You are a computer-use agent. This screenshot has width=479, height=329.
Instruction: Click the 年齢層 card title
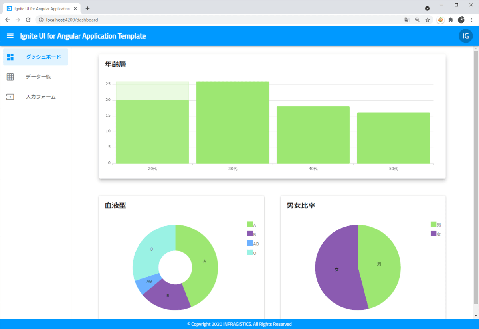coord(115,64)
